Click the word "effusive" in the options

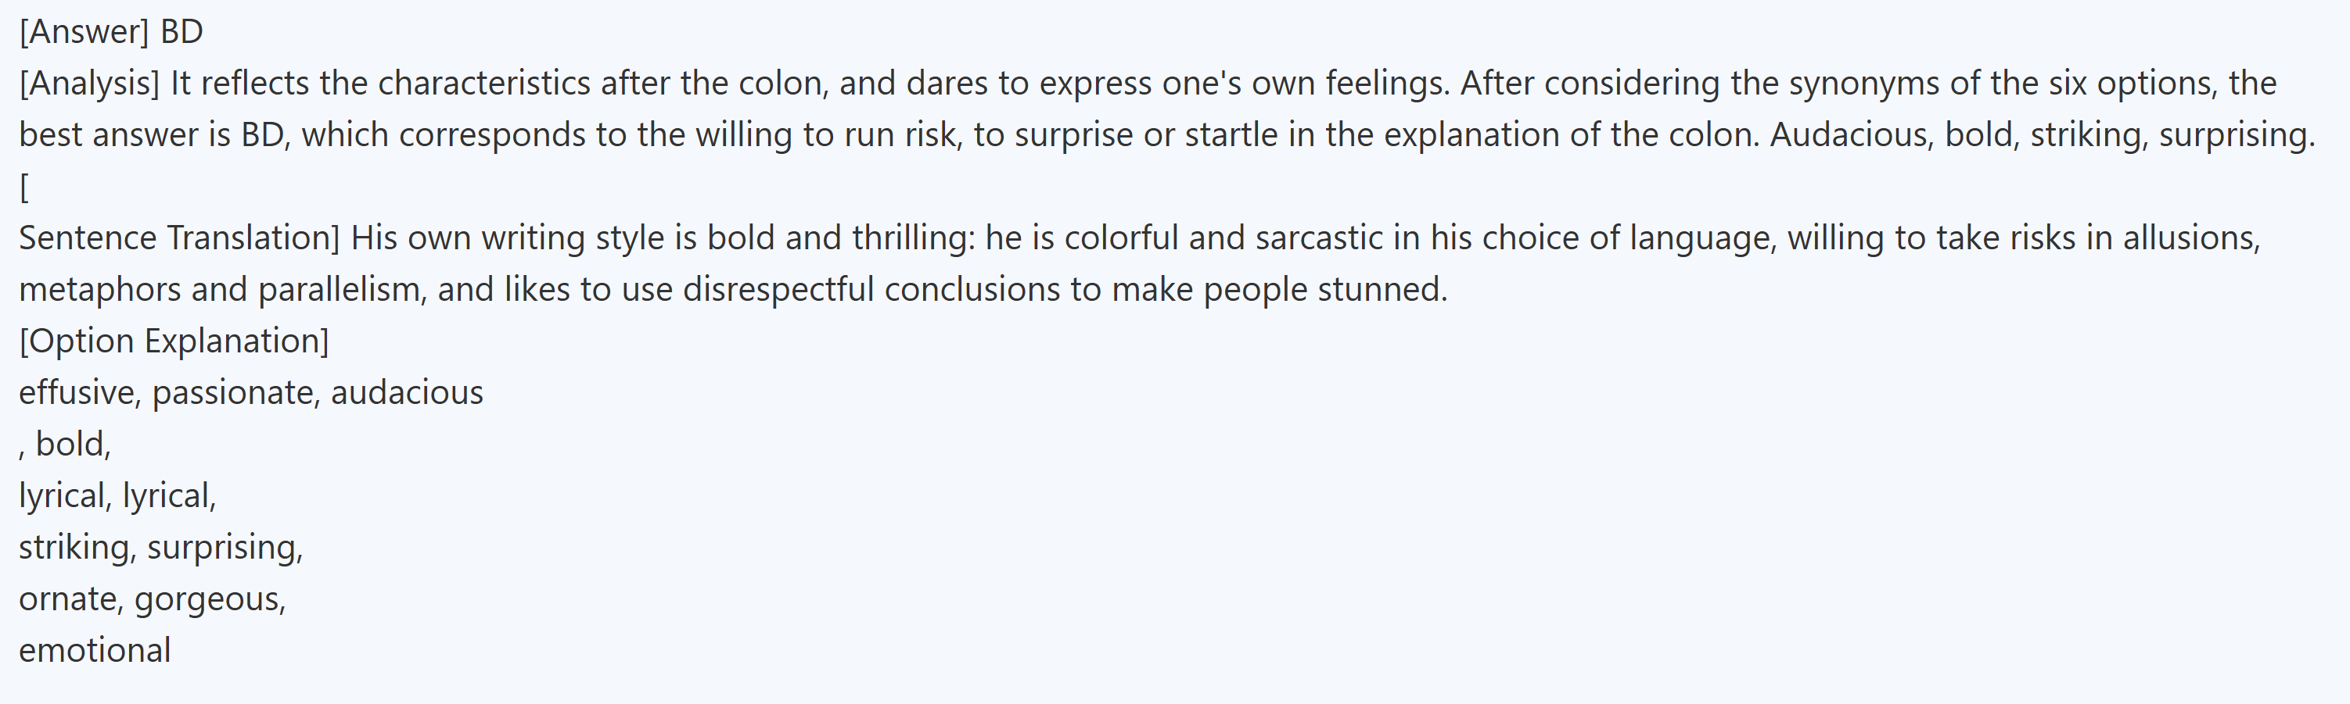point(77,392)
